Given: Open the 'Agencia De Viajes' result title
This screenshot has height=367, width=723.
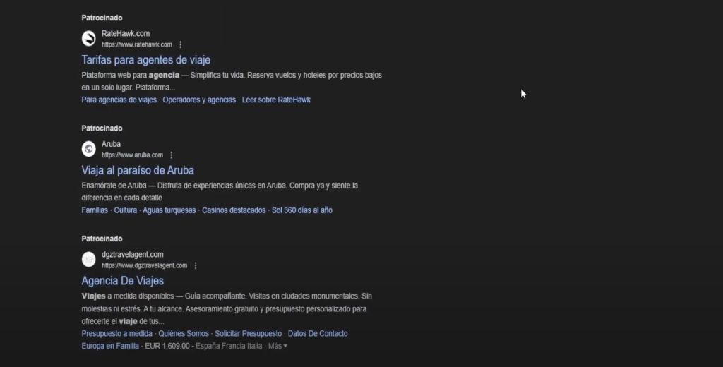Looking at the screenshot, I should coord(123,281).
